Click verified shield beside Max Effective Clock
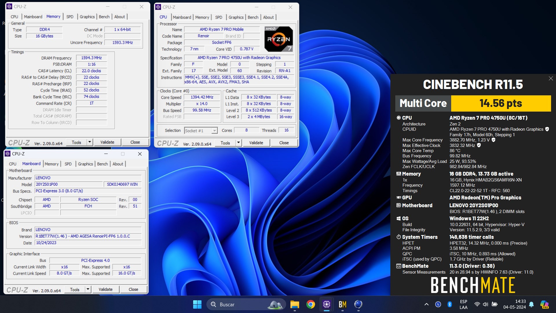This screenshot has height=313, width=556. coord(479,145)
